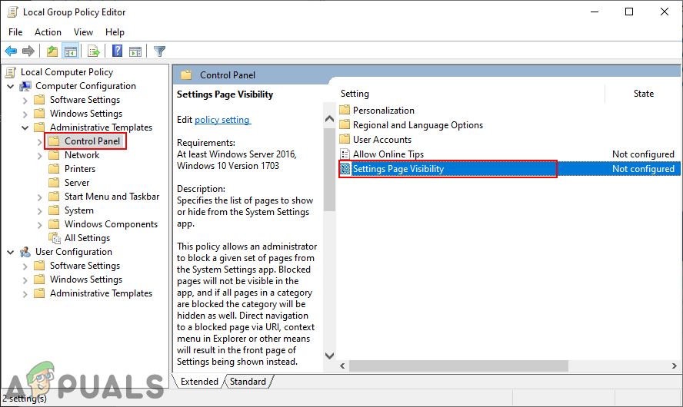Open the File menu

point(15,32)
